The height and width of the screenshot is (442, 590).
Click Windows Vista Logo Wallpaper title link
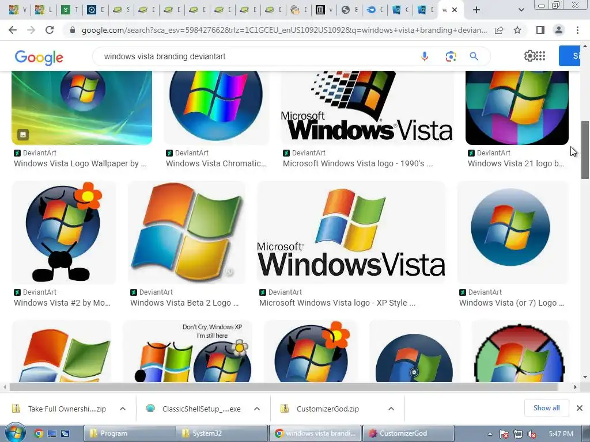coord(80,163)
